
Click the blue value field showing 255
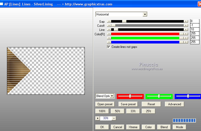click(x=195, y=42)
